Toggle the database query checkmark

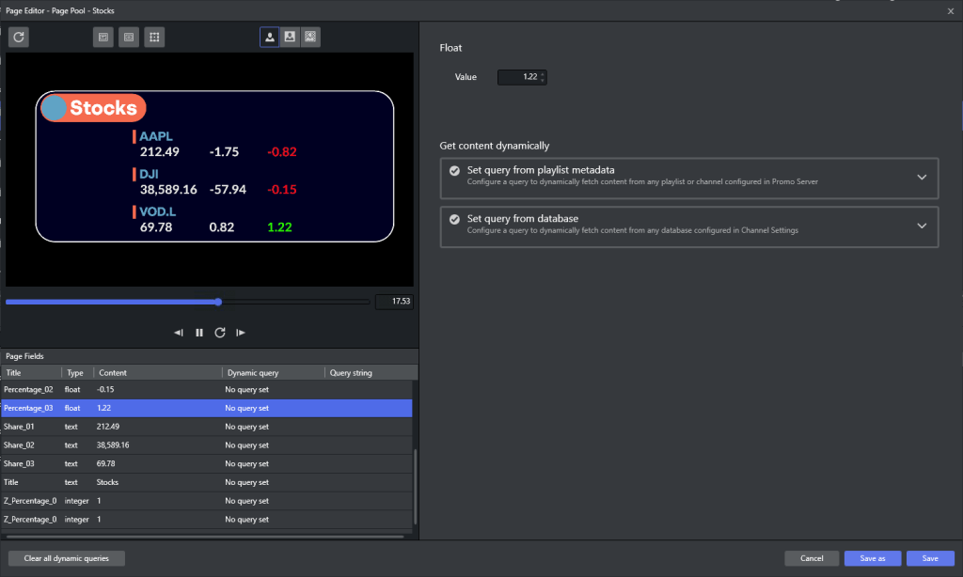click(x=454, y=219)
